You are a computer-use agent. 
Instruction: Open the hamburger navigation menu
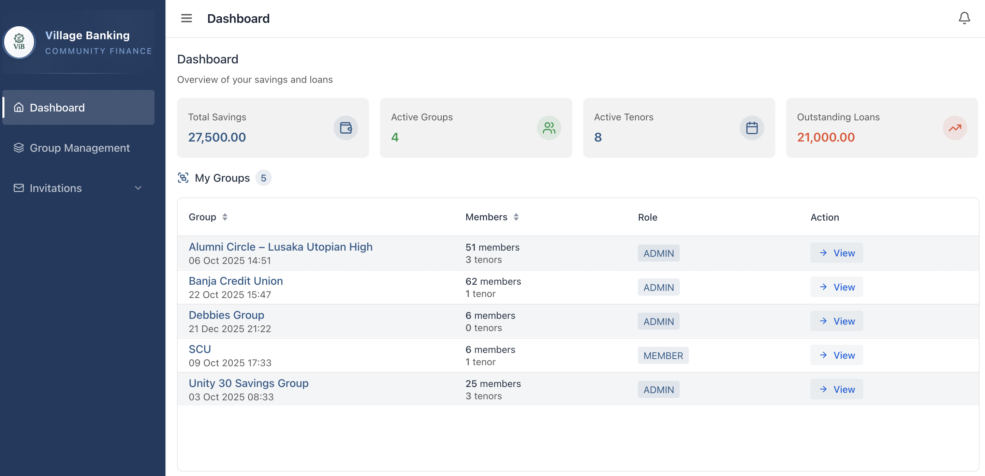pos(186,18)
